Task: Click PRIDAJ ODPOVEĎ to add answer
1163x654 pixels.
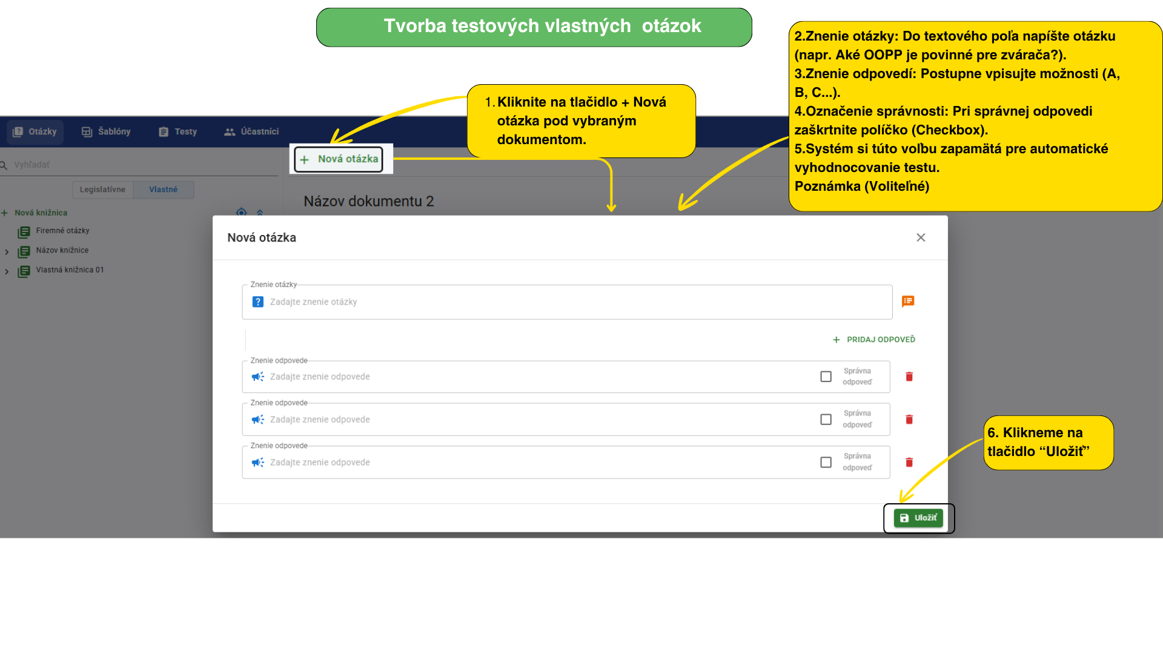Action: pyautogui.click(x=873, y=340)
